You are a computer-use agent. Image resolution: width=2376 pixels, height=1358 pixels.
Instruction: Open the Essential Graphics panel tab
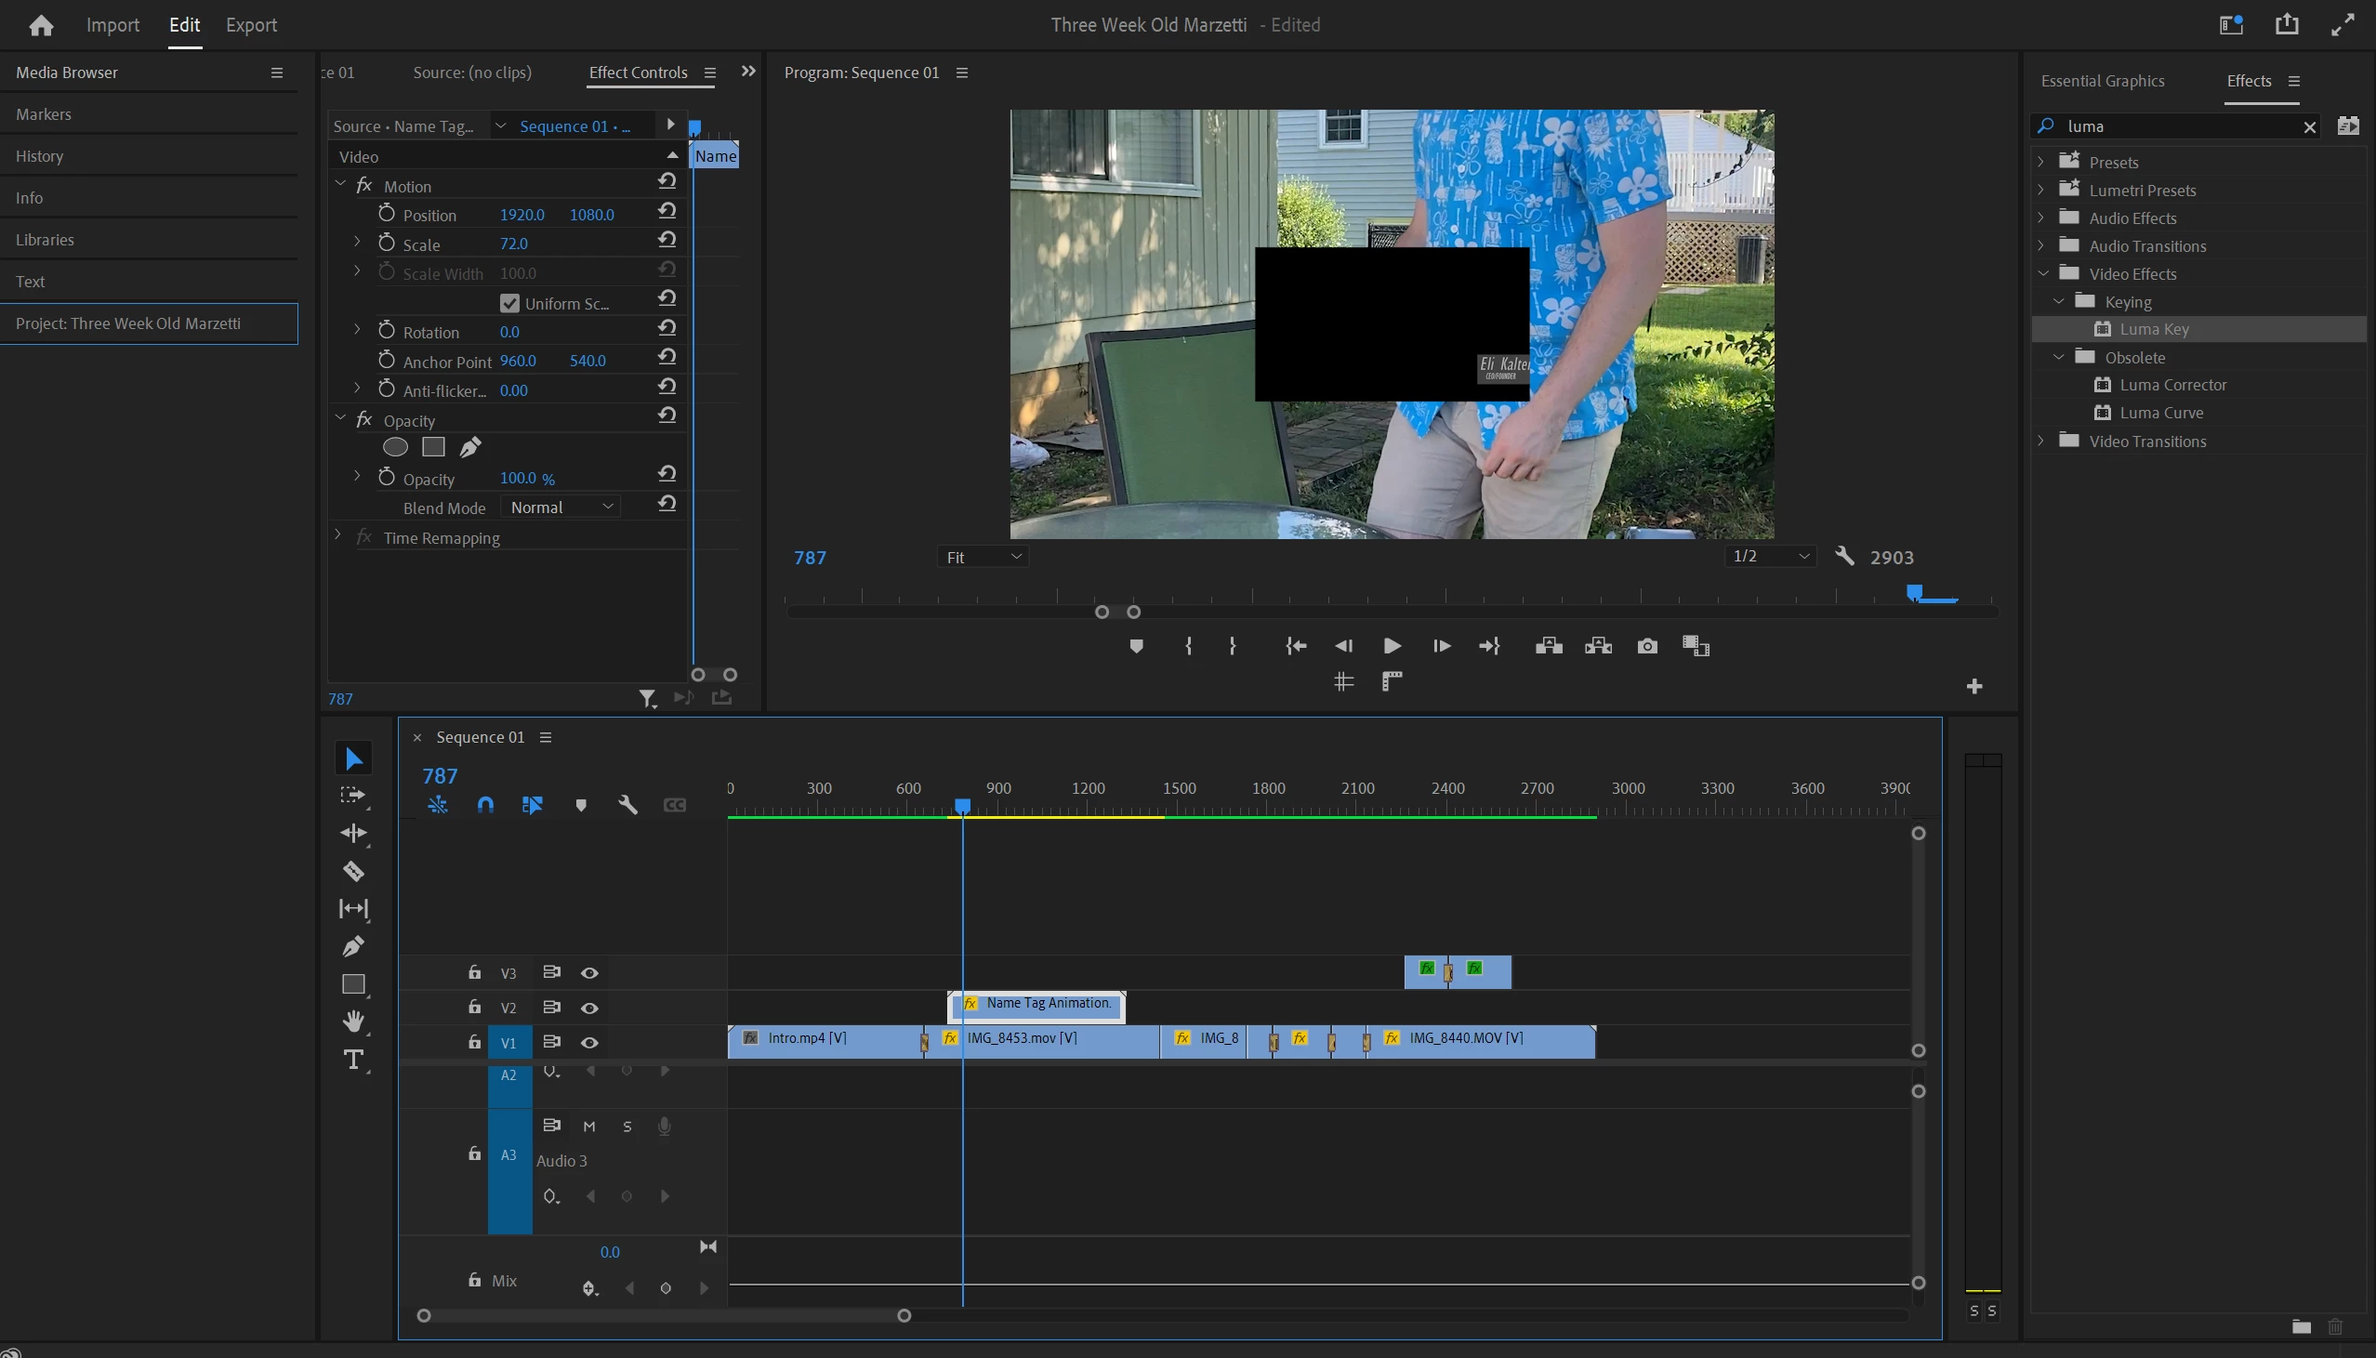tap(2102, 81)
